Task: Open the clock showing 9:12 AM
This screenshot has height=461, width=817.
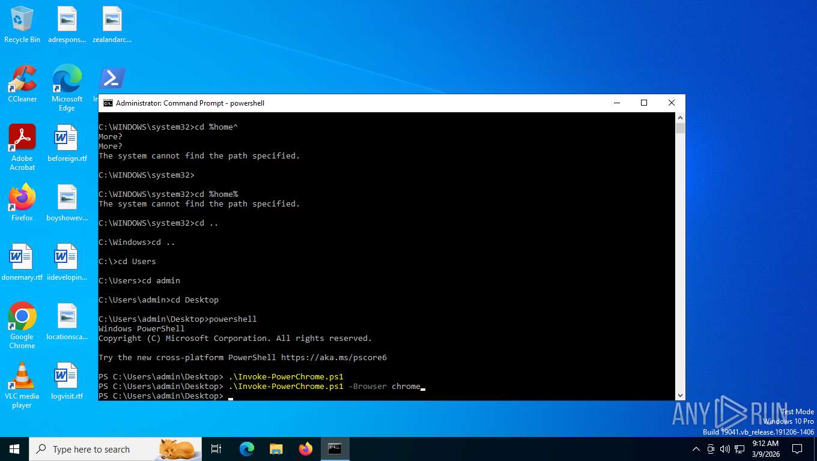Action: tap(765, 449)
